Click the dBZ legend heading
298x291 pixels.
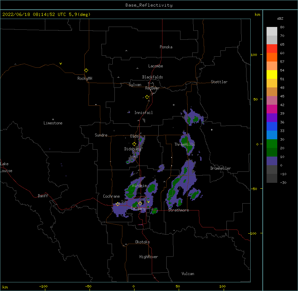tap(280, 19)
